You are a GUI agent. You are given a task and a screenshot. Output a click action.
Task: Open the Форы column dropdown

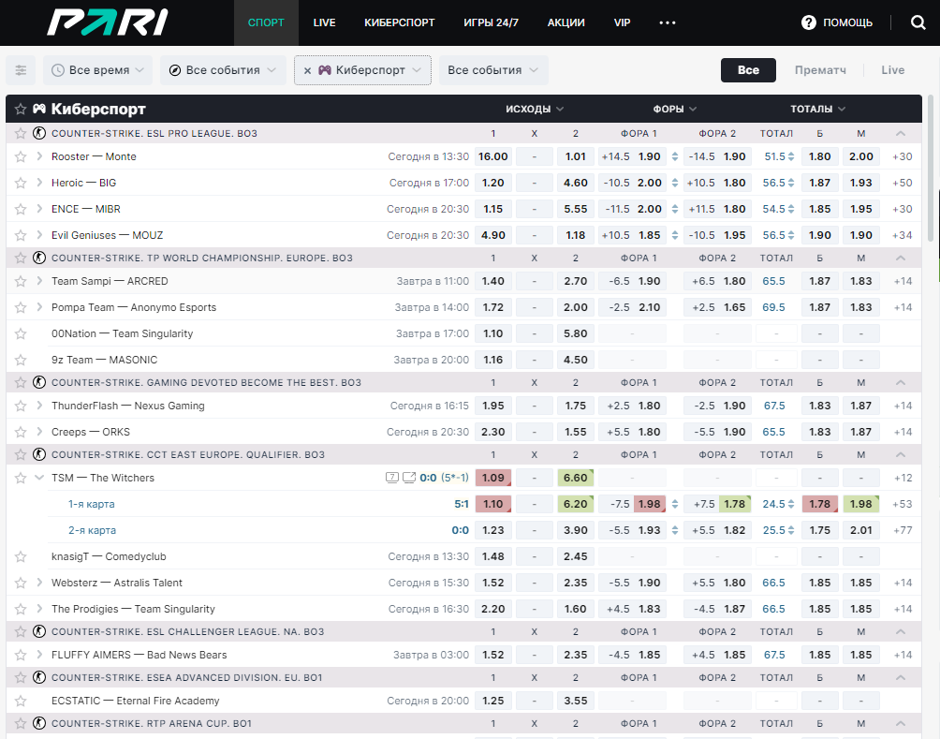[x=674, y=109]
